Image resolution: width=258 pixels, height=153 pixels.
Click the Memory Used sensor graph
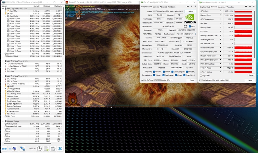pyautogui.click(x=243, y=27)
